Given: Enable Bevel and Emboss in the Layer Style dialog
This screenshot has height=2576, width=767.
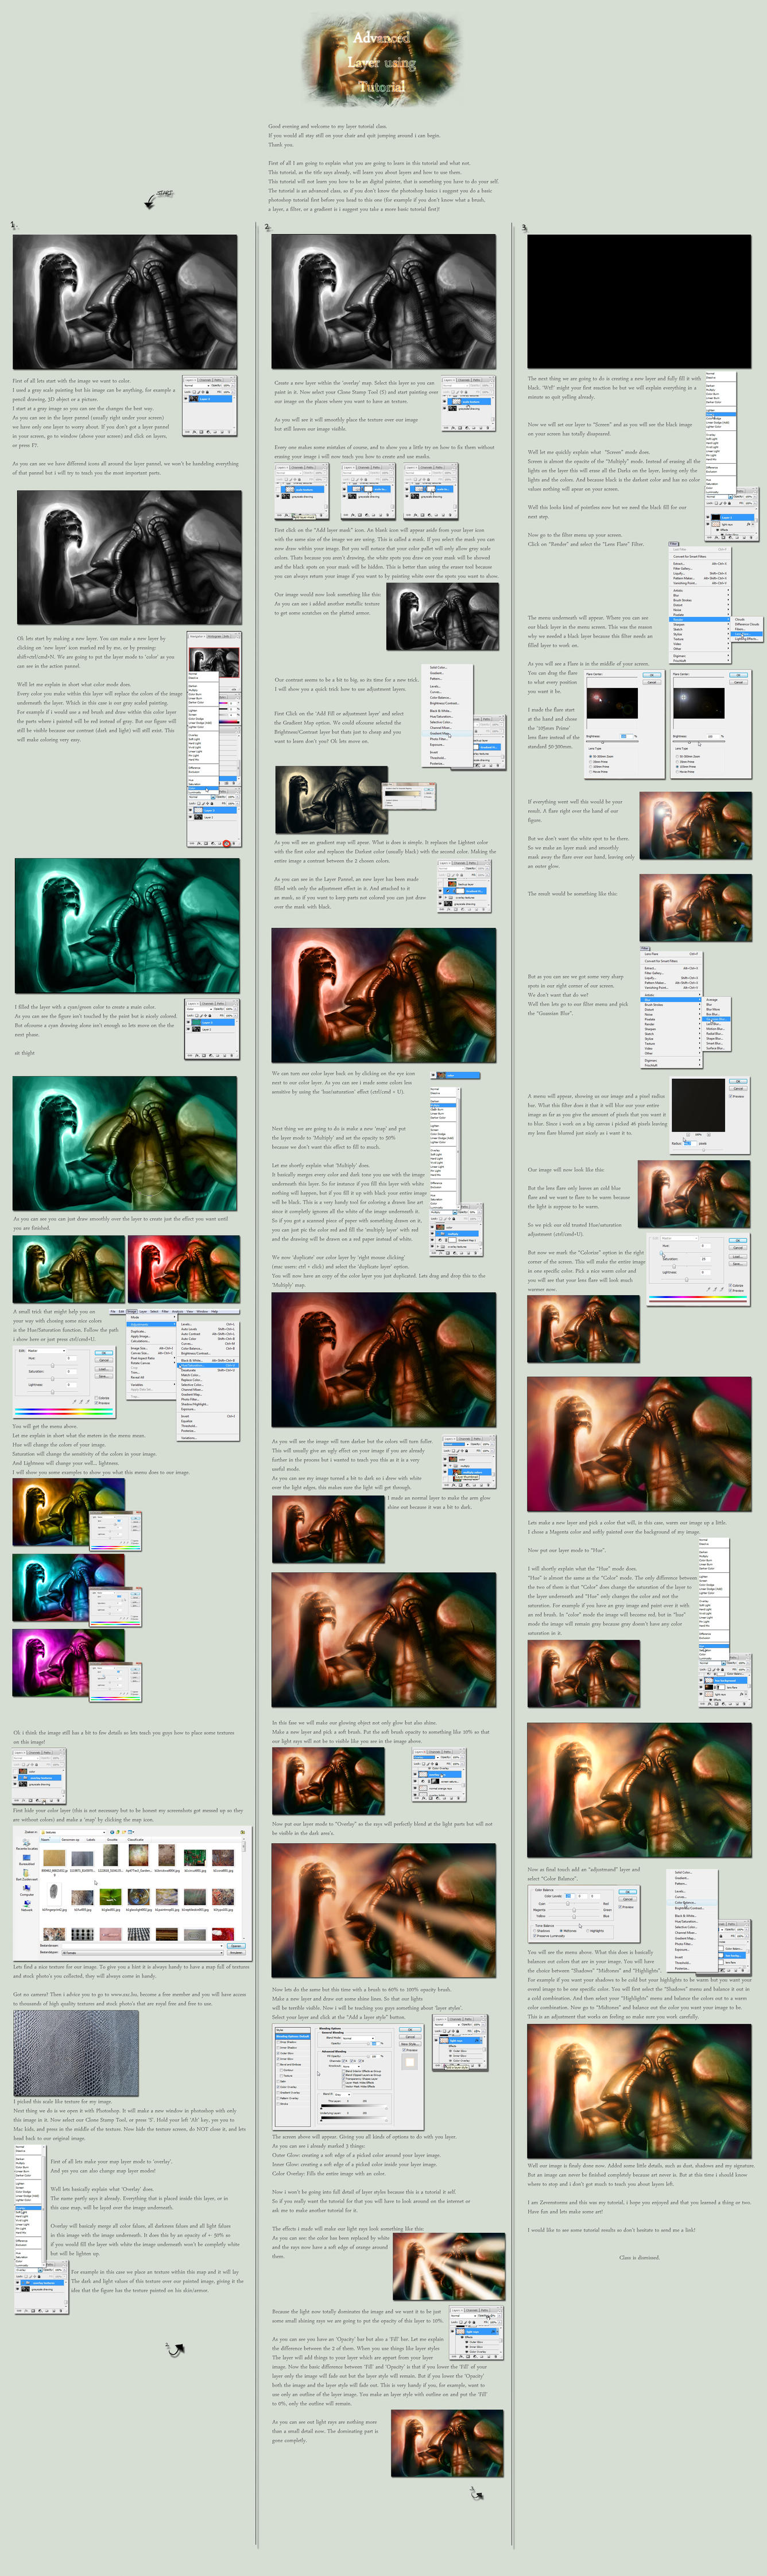Looking at the screenshot, I should click(277, 2066).
